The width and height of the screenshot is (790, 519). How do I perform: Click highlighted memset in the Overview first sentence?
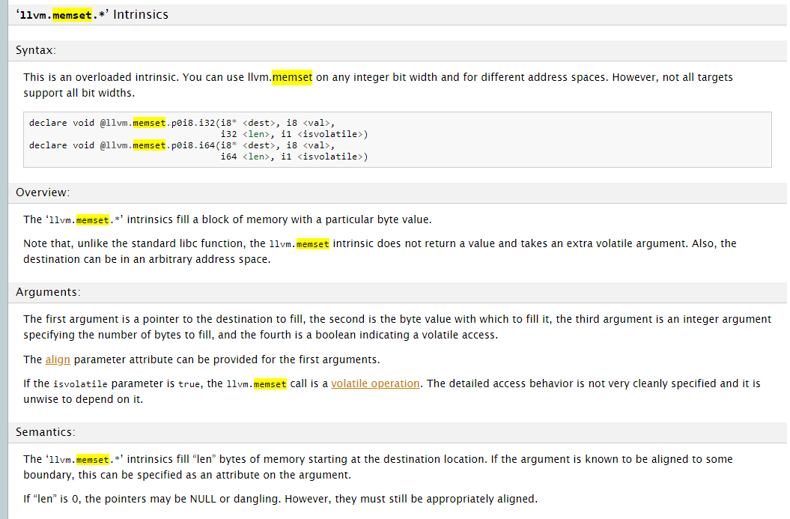pyautogui.click(x=92, y=219)
